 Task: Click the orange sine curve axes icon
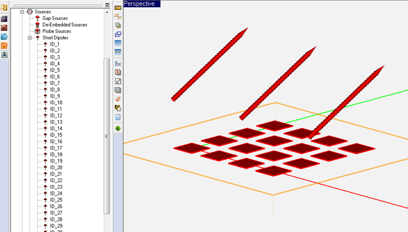click(118, 16)
